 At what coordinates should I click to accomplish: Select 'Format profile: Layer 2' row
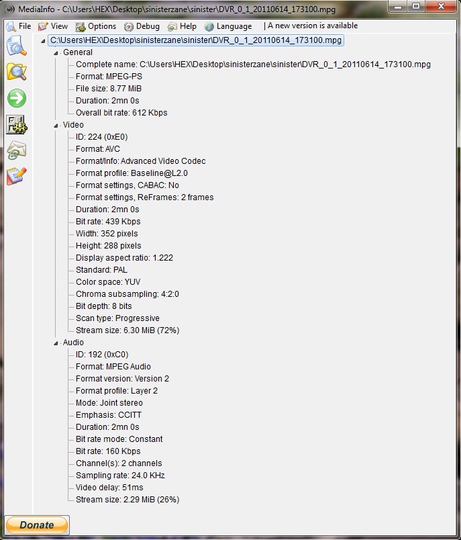(x=117, y=390)
